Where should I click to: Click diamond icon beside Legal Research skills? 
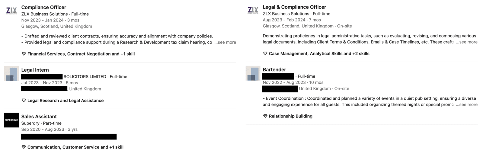tap(24, 101)
